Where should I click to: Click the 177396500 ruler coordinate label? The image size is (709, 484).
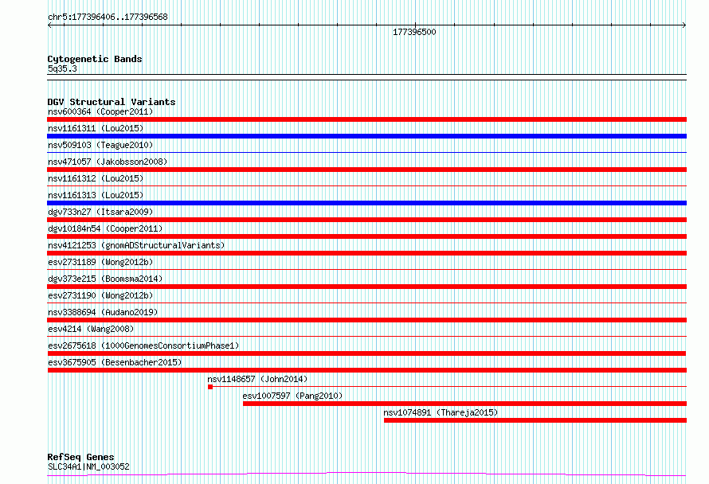414,32
